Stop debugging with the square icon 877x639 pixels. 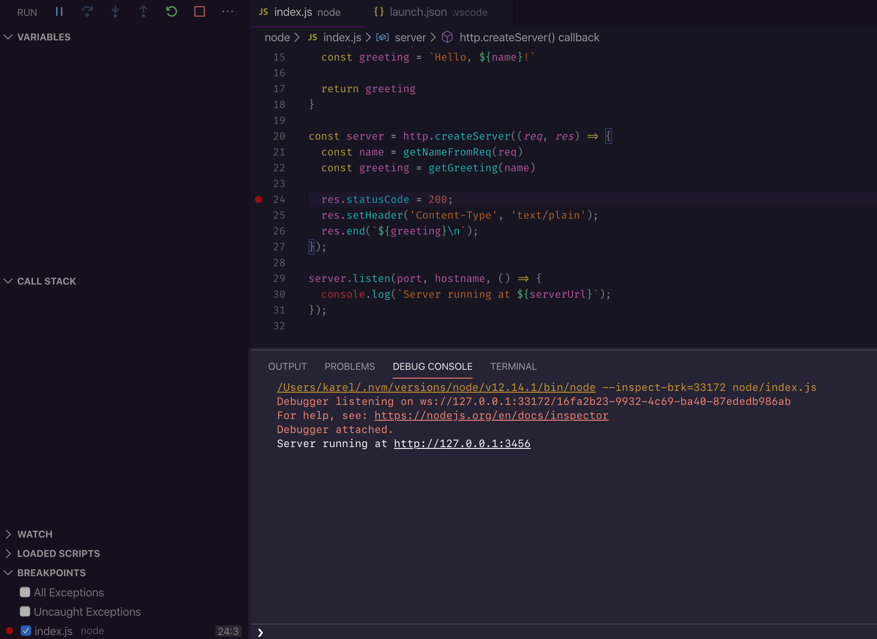click(200, 12)
